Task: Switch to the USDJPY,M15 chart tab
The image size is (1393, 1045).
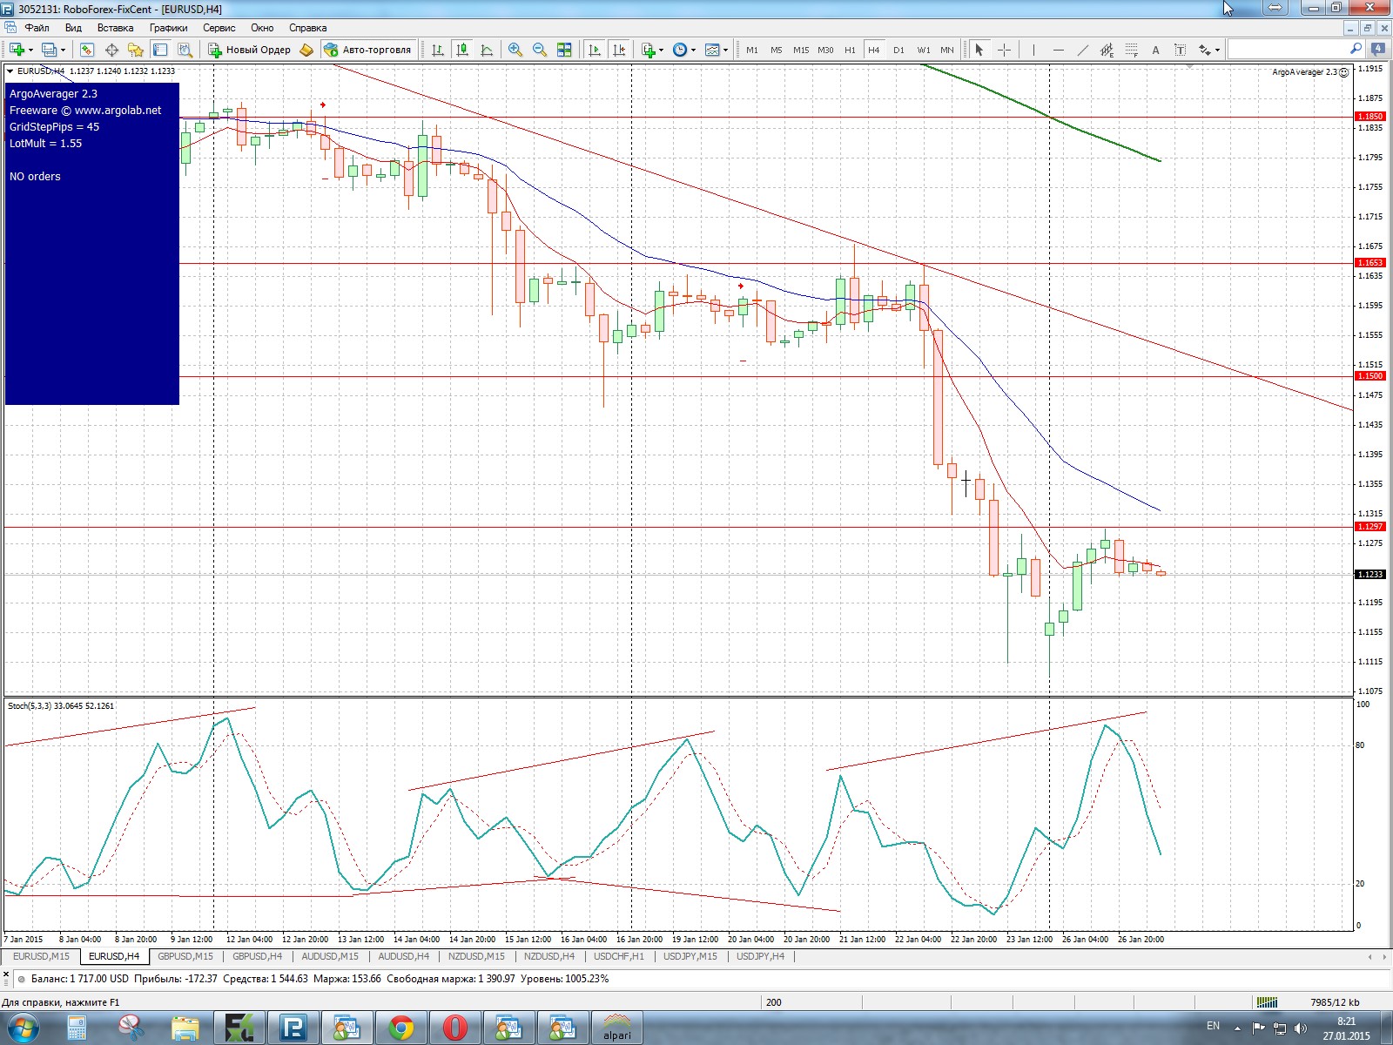Action: 690,956
